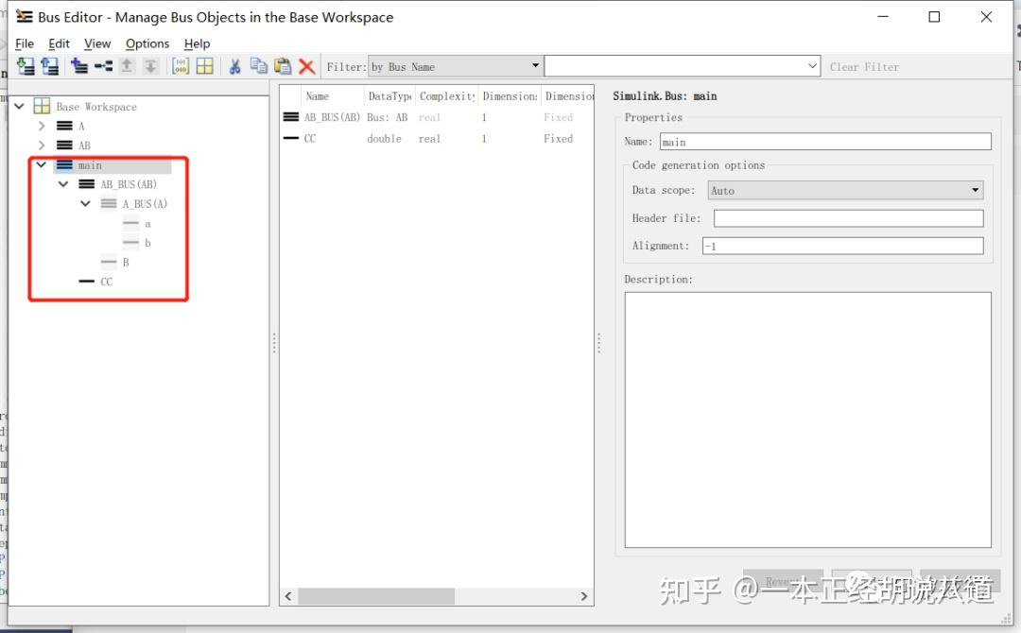Click the red Delete icon in the toolbar
Screen dimensions: 1021x633
point(304,66)
